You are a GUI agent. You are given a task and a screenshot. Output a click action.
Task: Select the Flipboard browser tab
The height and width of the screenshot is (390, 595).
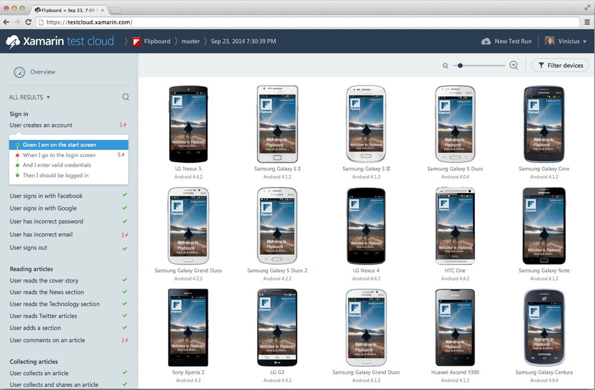pos(69,10)
